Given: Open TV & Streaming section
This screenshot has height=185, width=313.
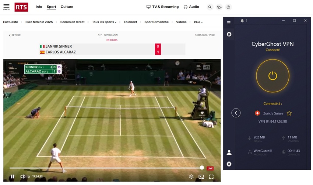Looking at the screenshot, I should 162,7.
